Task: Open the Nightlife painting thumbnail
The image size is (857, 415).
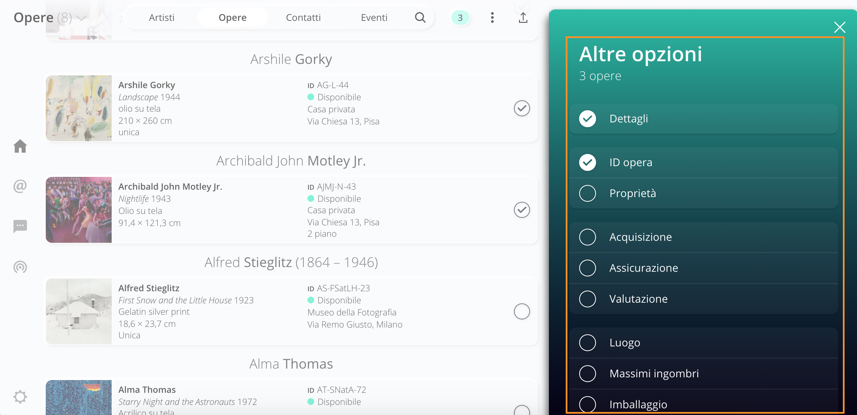Action: tap(79, 210)
